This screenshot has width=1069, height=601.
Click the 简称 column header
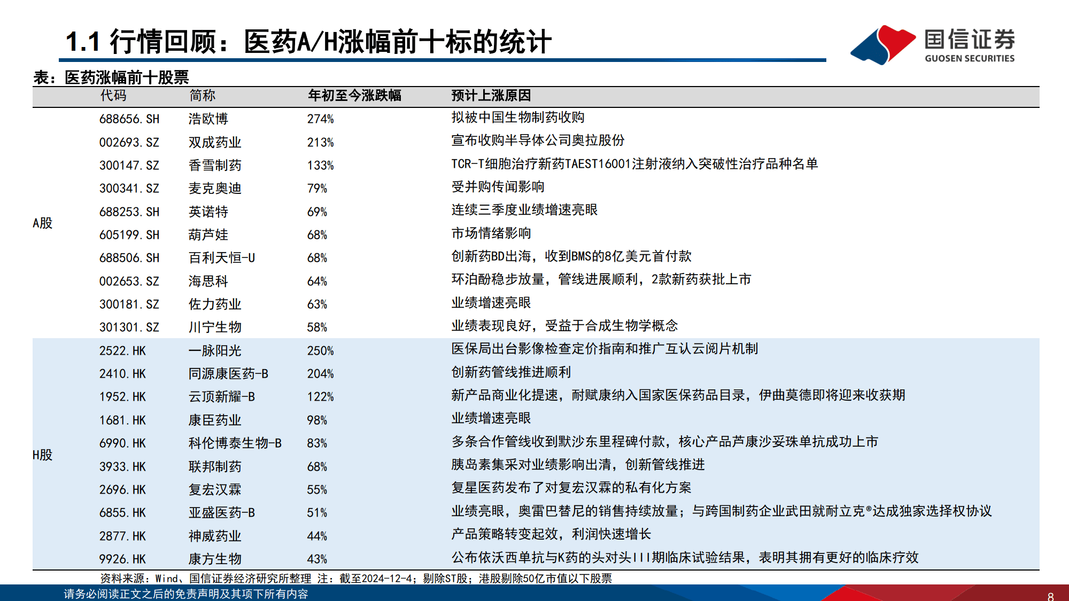coord(202,96)
